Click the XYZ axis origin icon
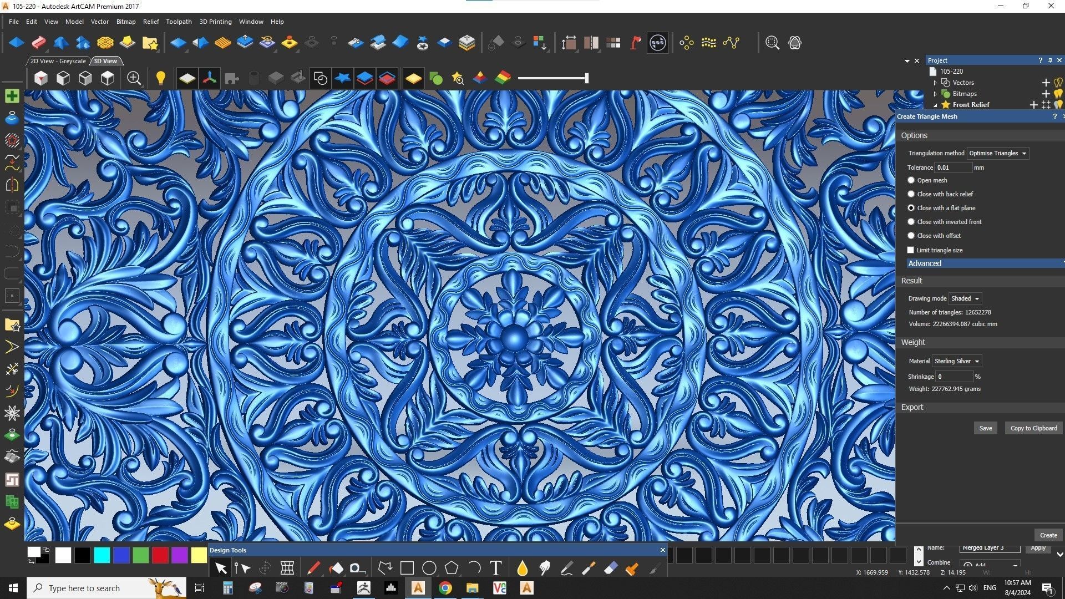 [x=210, y=78]
